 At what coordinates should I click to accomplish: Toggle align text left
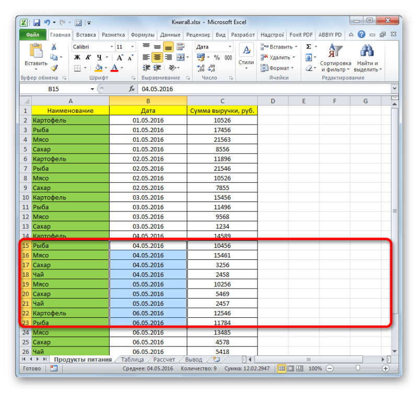click(x=146, y=57)
